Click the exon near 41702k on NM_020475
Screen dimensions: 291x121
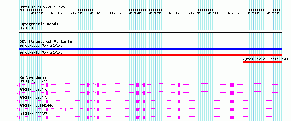tap(98, 101)
